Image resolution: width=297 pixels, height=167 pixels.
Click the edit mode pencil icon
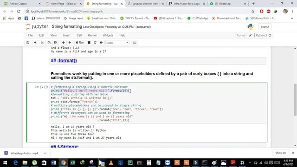coord(250,35)
